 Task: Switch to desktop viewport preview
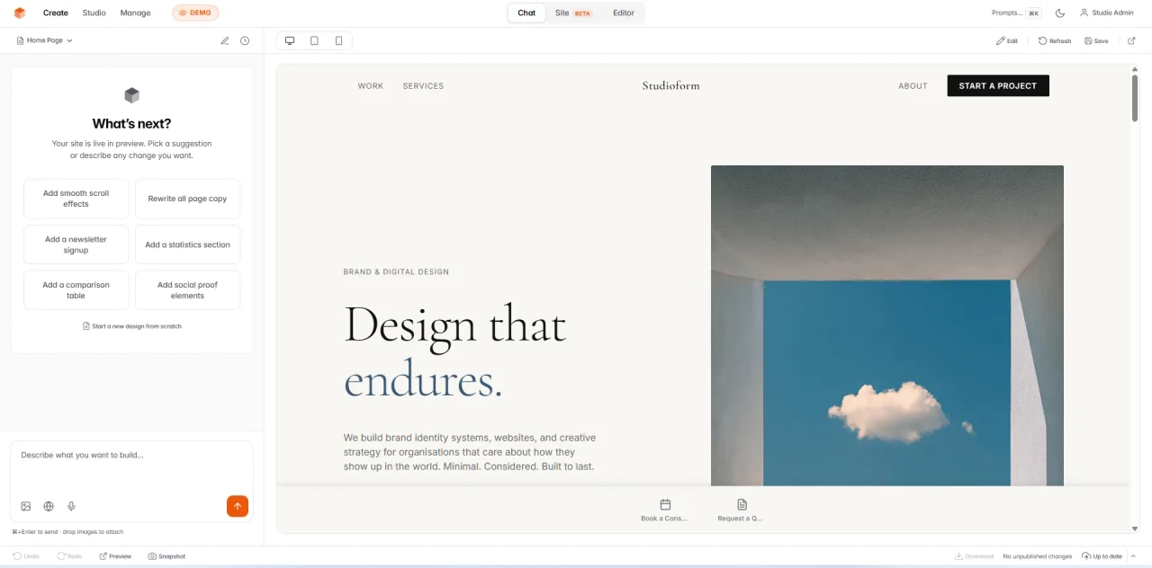coord(290,40)
